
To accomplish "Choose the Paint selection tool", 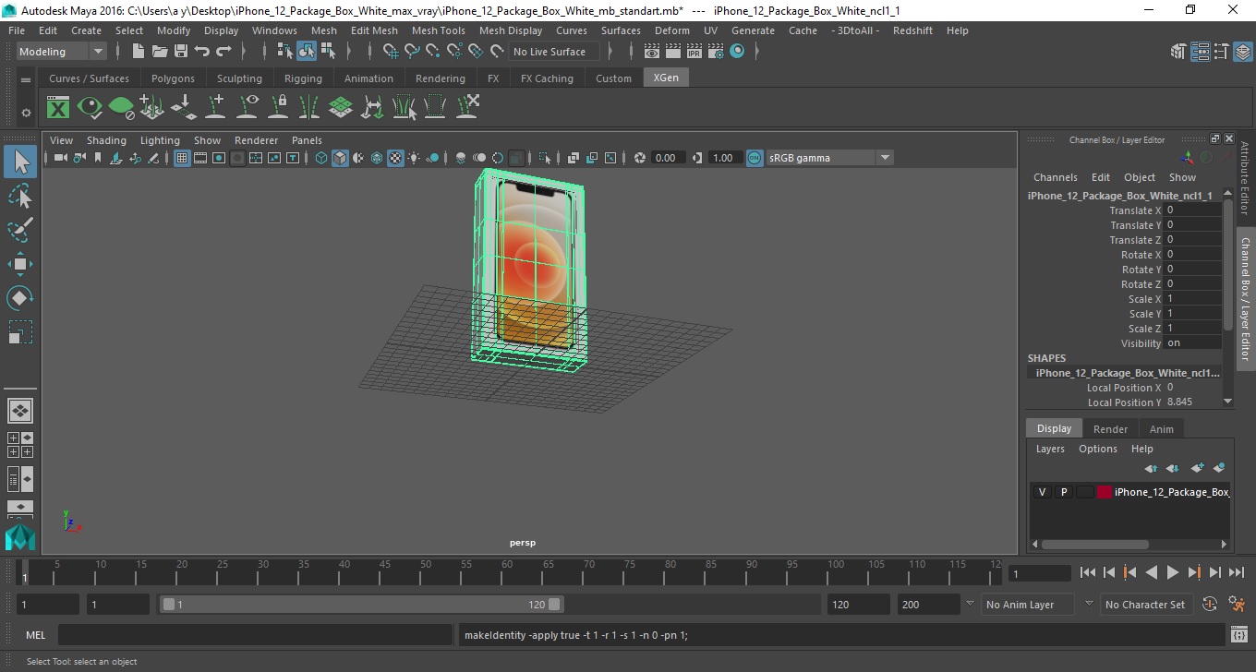I will [20, 230].
